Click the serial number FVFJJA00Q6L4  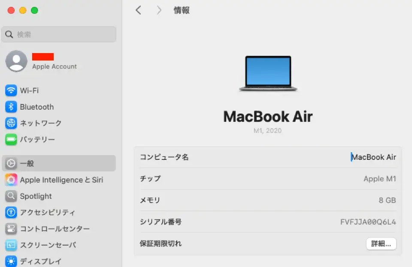point(368,222)
